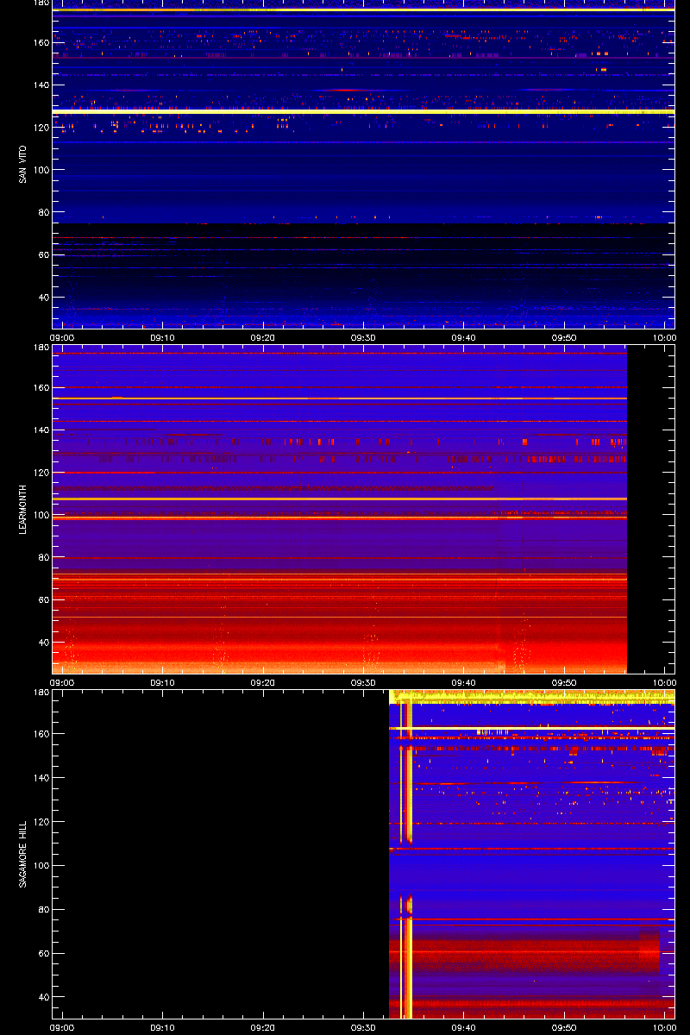The height and width of the screenshot is (1035, 690).
Task: Pick 80 frequency label on Sagamore Hill axis
Action: (x=42, y=909)
